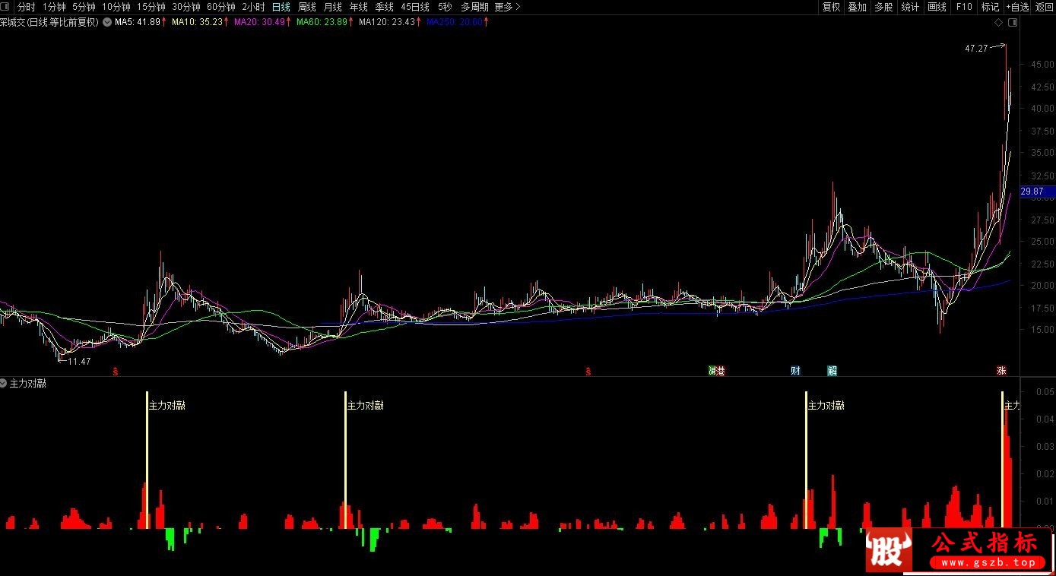Select the 2小时 period tab
The width and height of the screenshot is (1056, 576).
[x=253, y=7]
